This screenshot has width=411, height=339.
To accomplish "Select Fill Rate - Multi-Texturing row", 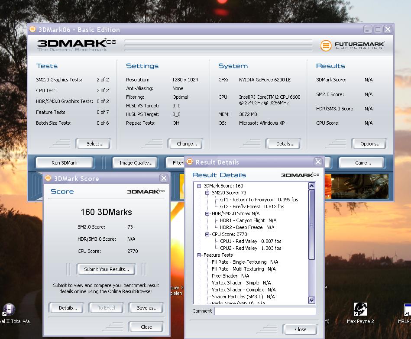I will (x=243, y=269).
